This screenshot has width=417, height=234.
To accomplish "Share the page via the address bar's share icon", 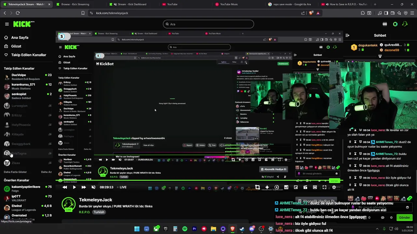I will [303, 13].
